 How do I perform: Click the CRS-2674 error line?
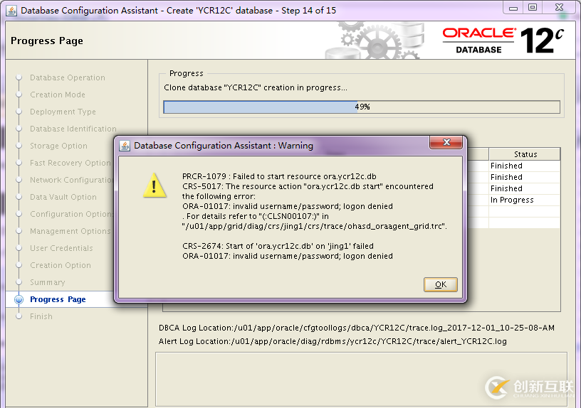tap(278, 246)
